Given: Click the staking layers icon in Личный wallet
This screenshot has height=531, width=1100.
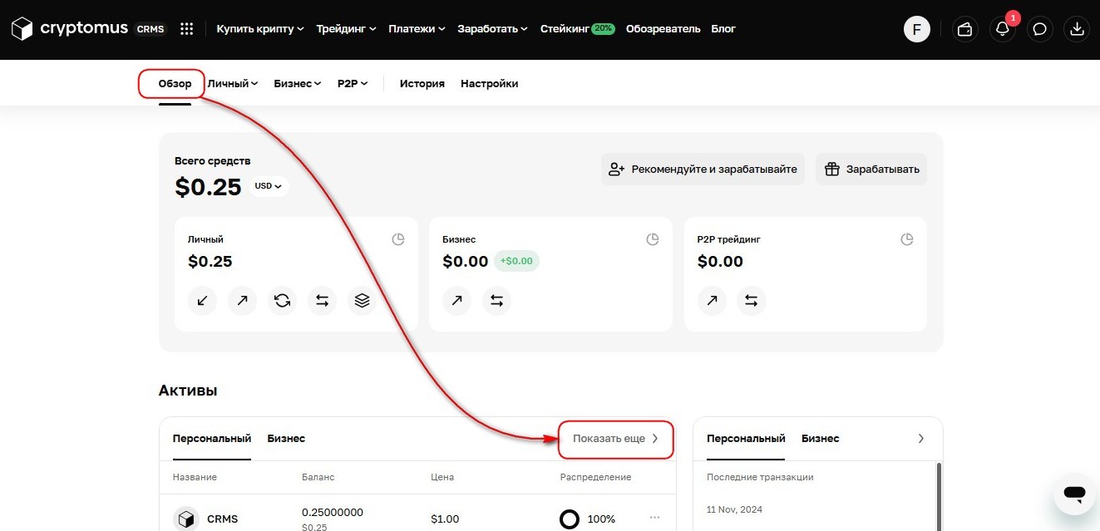Looking at the screenshot, I should (x=362, y=301).
